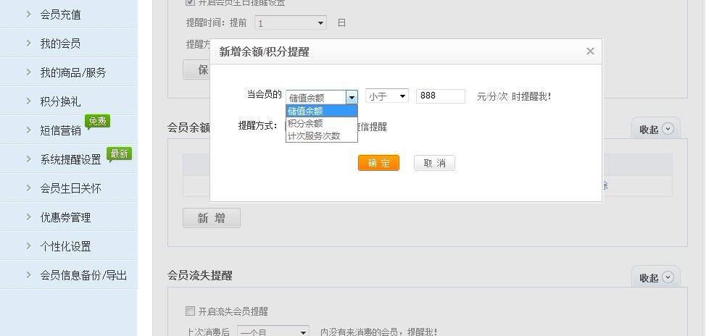Click the 新增 button below the table
The width and height of the screenshot is (714, 336).
[x=211, y=218]
